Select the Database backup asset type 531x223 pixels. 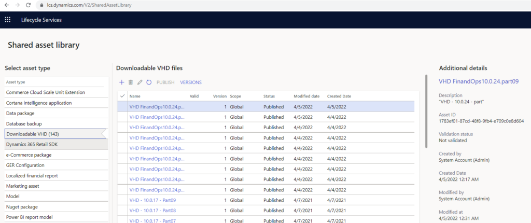24,123
